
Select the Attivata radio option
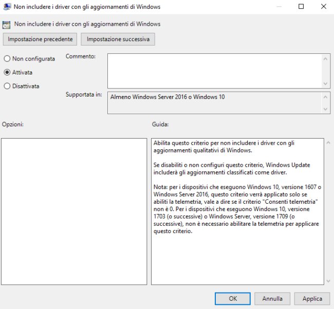click(x=7, y=72)
